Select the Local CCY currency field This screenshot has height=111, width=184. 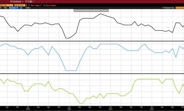[x=20, y=5]
